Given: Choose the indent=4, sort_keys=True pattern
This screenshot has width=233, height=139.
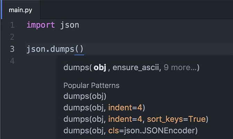Looking at the screenshot, I should point(136,119).
